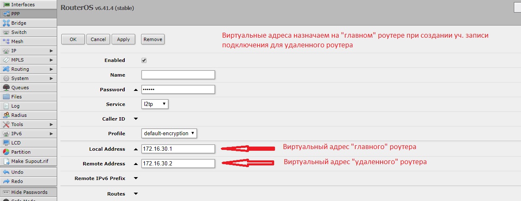The image size is (521, 201).
Task: Open the Queues icon in sidebar
Action: pyautogui.click(x=6, y=88)
